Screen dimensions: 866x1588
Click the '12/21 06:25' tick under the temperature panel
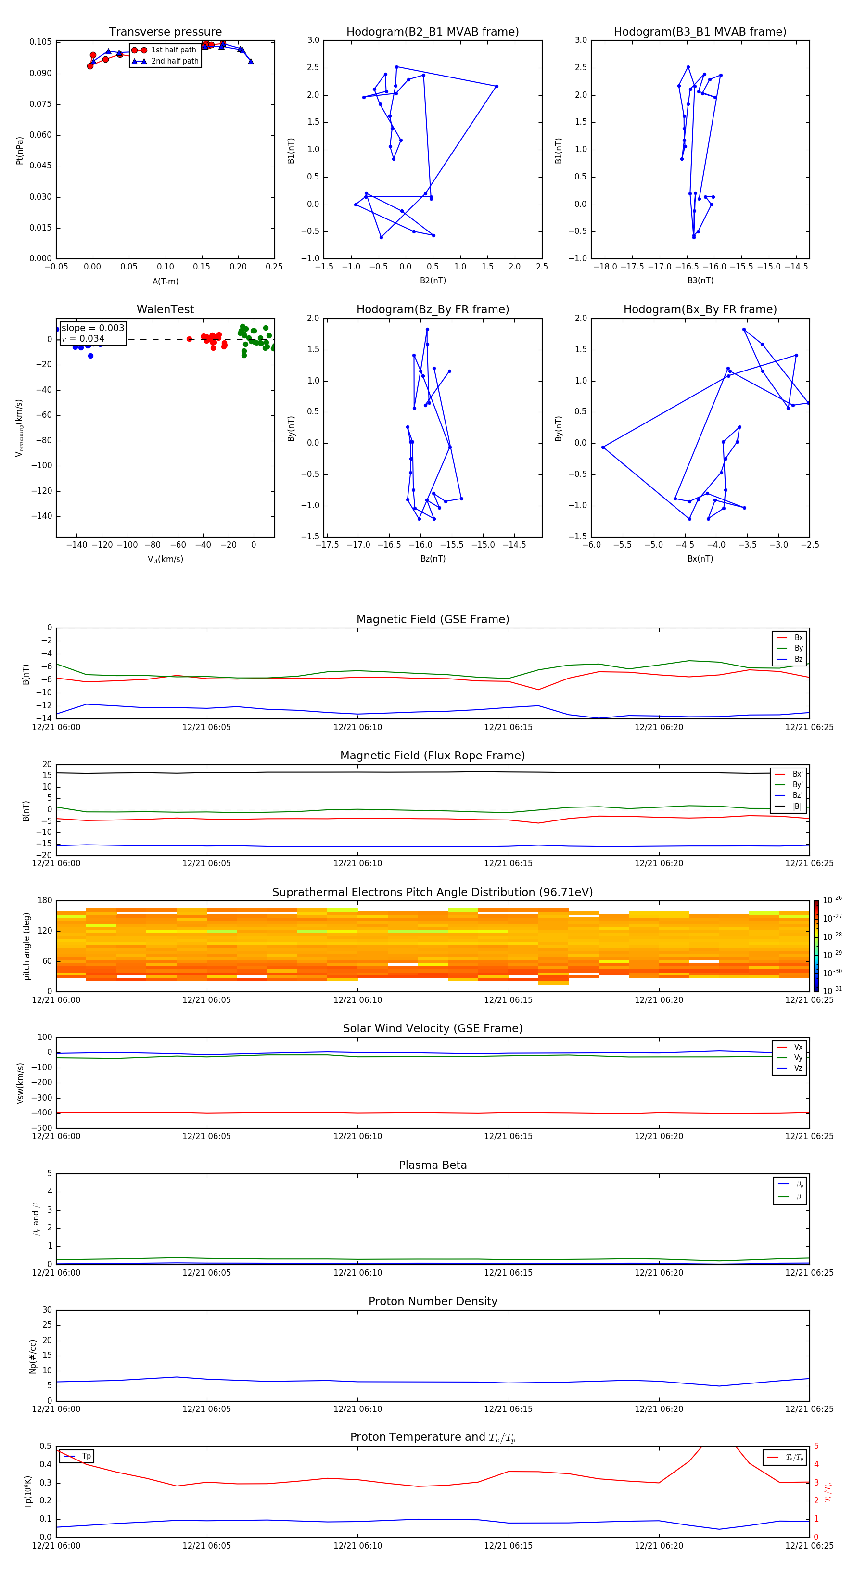(x=809, y=1546)
